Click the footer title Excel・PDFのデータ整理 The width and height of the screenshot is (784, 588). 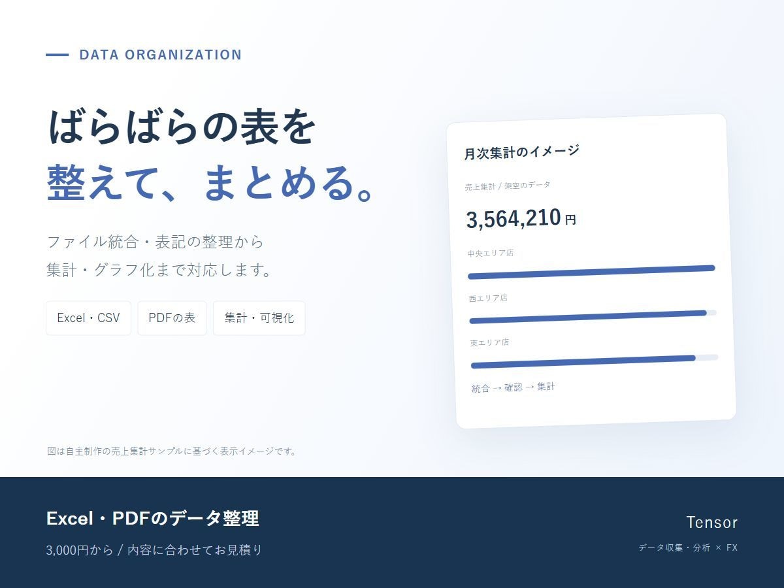(153, 518)
